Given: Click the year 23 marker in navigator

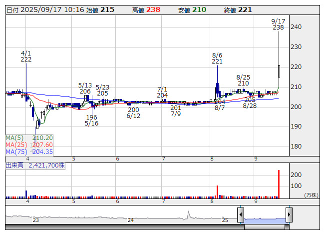Looking at the screenshot, I should (36, 220).
